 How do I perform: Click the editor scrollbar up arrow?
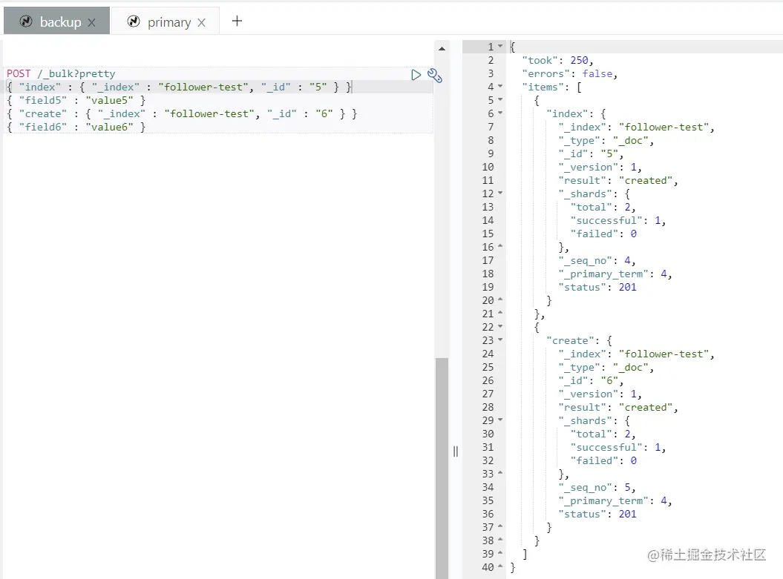pos(442,48)
